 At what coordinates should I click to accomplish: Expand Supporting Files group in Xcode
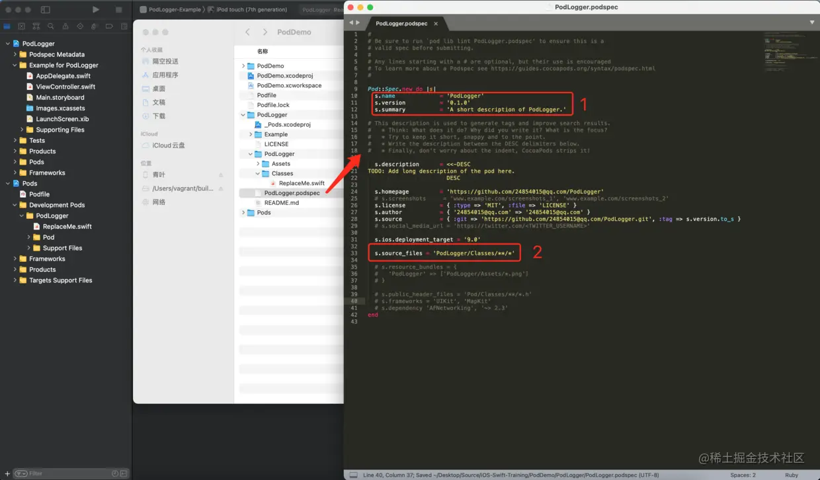(22, 130)
